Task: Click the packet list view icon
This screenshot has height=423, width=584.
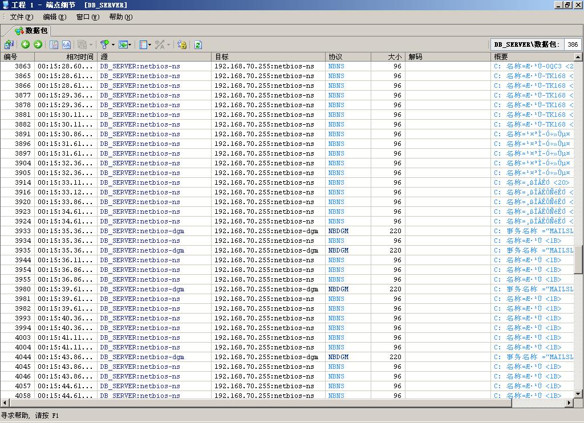Action: 54,44
